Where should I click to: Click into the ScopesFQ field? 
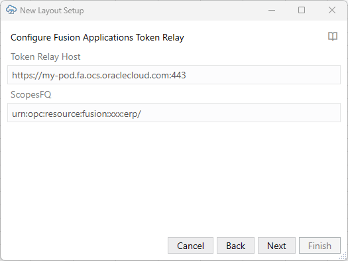coord(174,113)
